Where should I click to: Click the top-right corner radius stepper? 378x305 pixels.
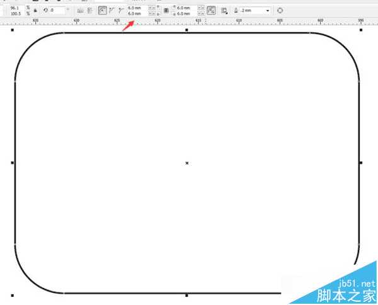pyautogui.click(x=200, y=8)
